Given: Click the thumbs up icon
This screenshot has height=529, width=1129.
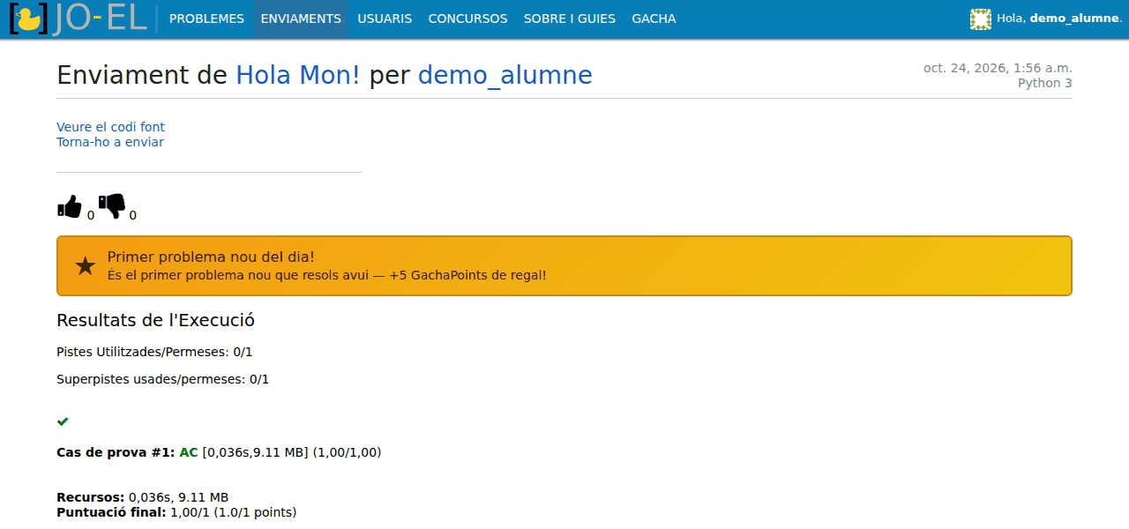Looking at the screenshot, I should coord(70,206).
